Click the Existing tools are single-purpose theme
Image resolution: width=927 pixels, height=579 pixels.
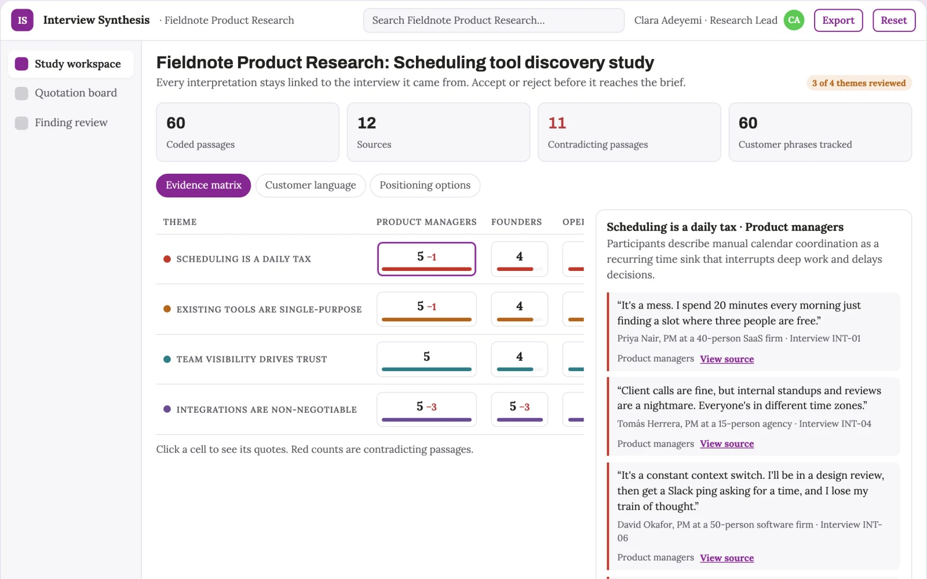click(269, 310)
